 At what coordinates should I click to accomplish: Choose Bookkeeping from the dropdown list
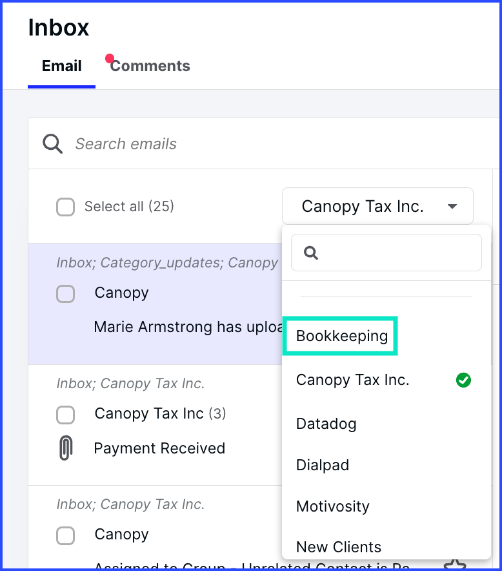[341, 336]
